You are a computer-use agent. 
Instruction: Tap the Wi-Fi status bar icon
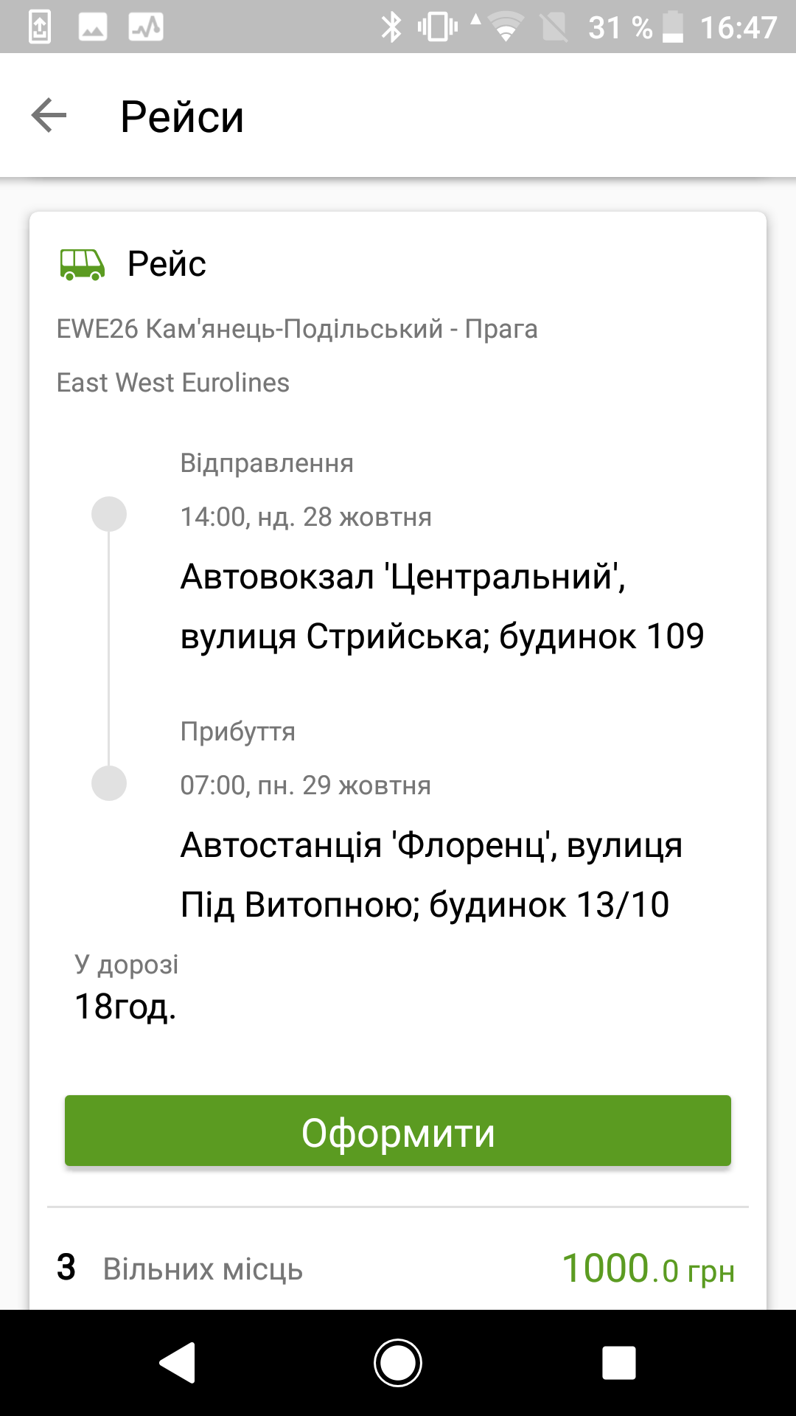(506, 27)
